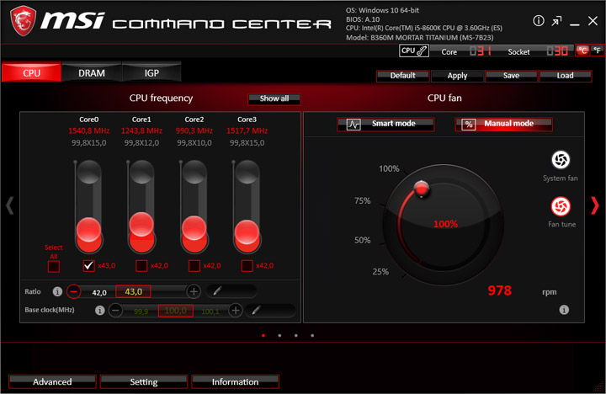The width and height of the screenshot is (606, 394).
Task: Click the CPU thermometer sensor icon
Action: coord(414,51)
